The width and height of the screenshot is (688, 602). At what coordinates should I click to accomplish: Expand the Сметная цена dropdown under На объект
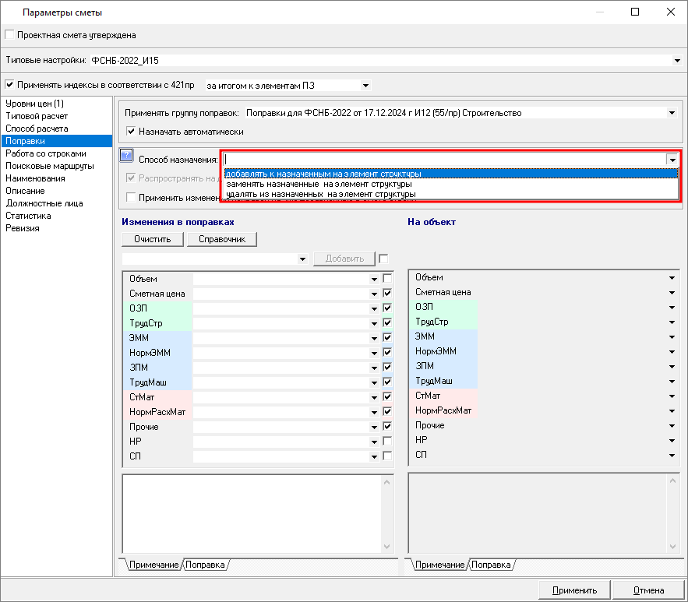point(672,293)
